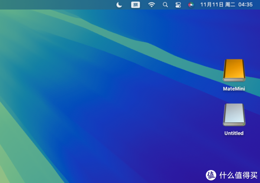Click the 周二 weekday text

(230, 4)
